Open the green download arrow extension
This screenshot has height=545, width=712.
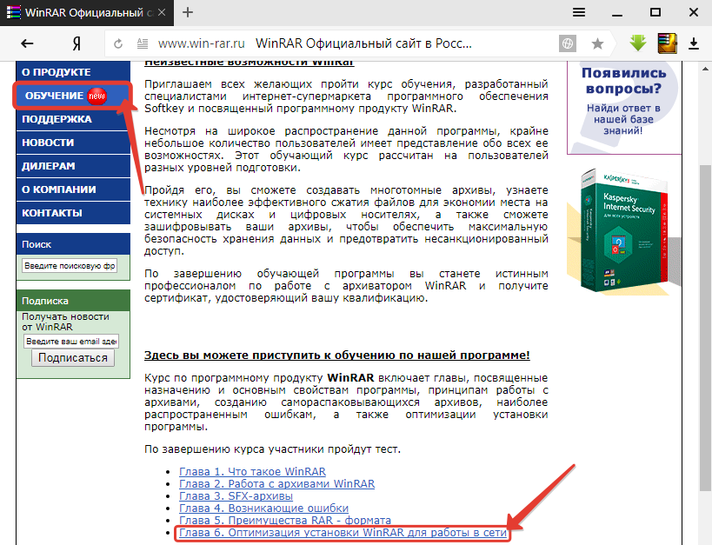638,43
